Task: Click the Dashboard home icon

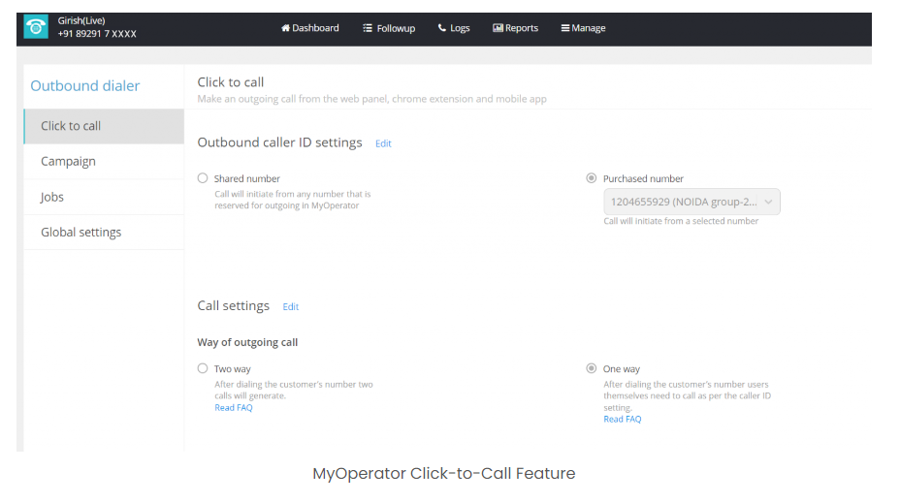Action: [285, 28]
